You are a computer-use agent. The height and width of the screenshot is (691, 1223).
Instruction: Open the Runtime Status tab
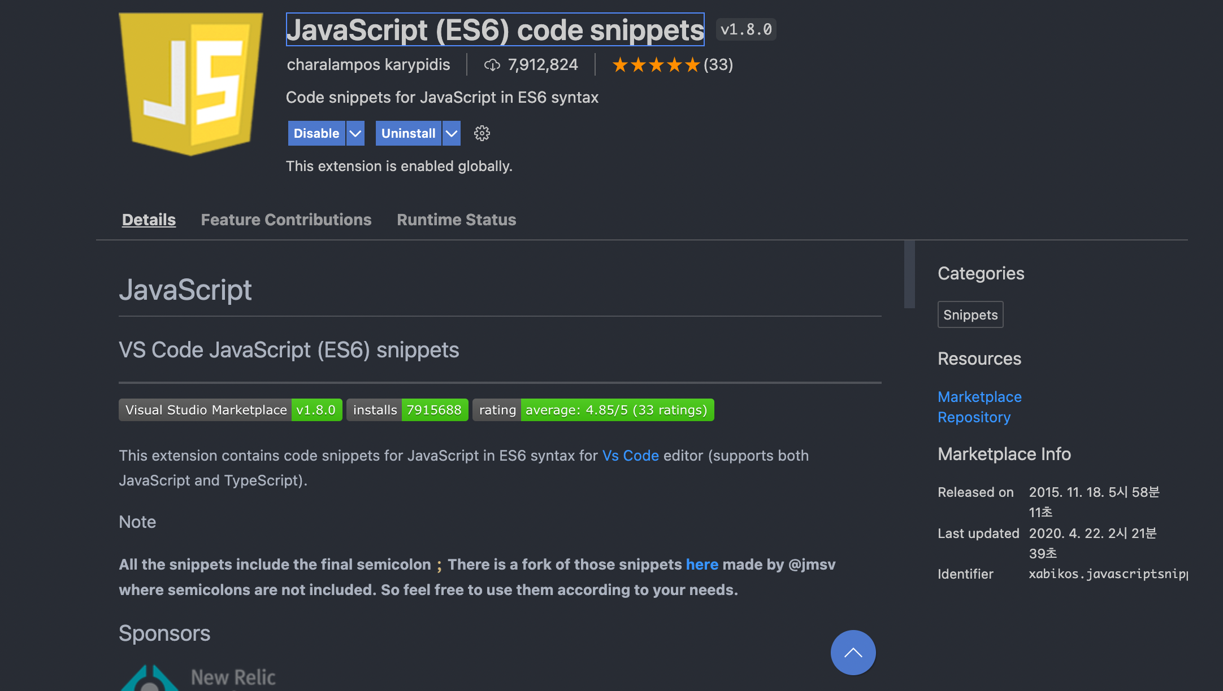pyautogui.click(x=456, y=220)
